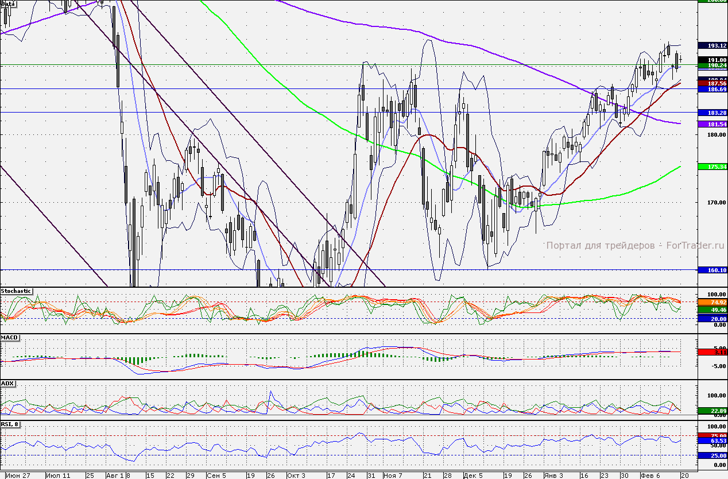Image resolution: width=728 pixels, height=479 pixels.
Task: Select the Stochastic indicator label
Action: [x=17, y=291]
